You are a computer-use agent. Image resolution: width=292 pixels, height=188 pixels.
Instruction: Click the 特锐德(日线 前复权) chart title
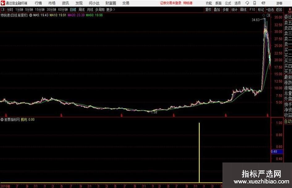click(14, 15)
